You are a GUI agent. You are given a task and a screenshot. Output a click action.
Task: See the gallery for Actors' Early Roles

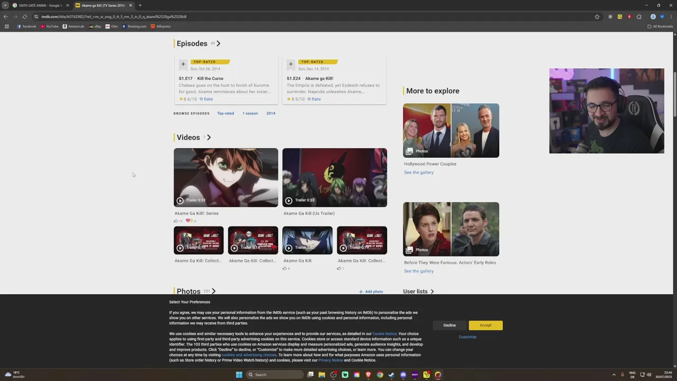pos(419,271)
